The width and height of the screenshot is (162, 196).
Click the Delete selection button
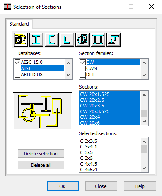tap(41, 154)
